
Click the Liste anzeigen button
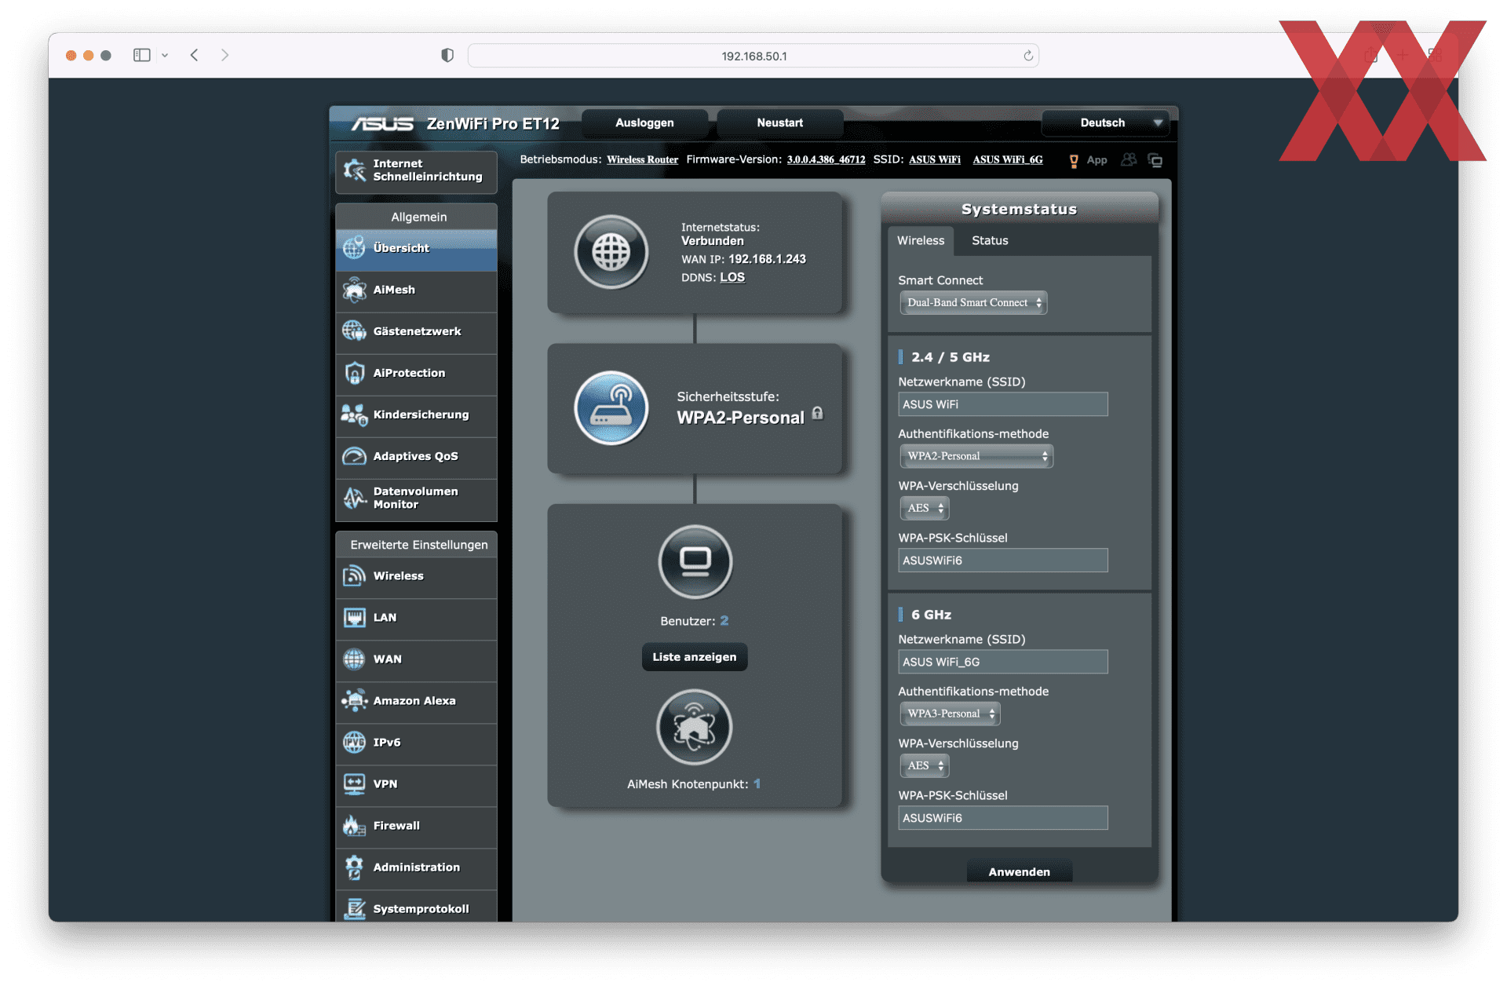click(695, 657)
